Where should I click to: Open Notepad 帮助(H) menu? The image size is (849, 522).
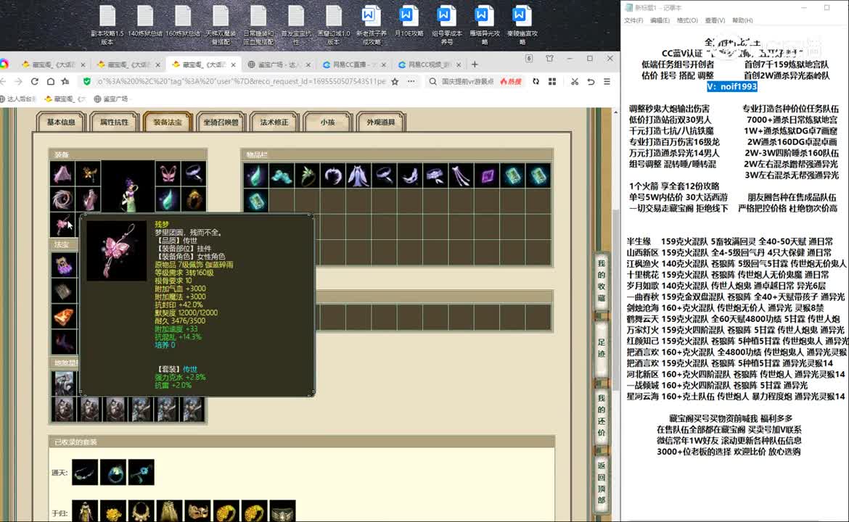coord(742,20)
